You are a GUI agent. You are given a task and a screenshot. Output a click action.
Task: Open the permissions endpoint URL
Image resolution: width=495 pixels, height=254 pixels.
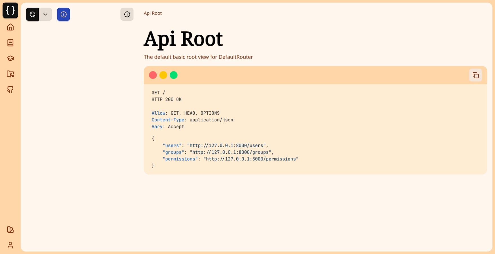(x=250, y=159)
